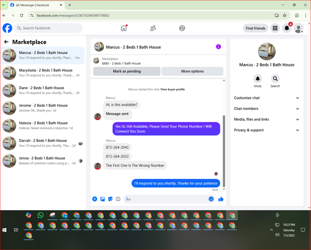Expand Media, files and links section
Image resolution: width=311 pixels, height=250 pixels.
pos(267,119)
